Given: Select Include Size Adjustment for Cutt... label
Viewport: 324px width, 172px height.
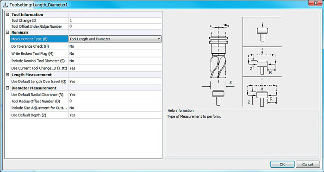Looking at the screenshot, I should (x=39, y=108).
